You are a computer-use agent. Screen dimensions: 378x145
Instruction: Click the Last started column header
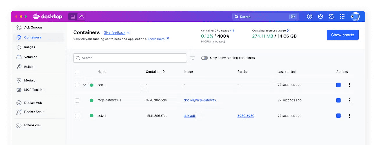pyautogui.click(x=287, y=72)
